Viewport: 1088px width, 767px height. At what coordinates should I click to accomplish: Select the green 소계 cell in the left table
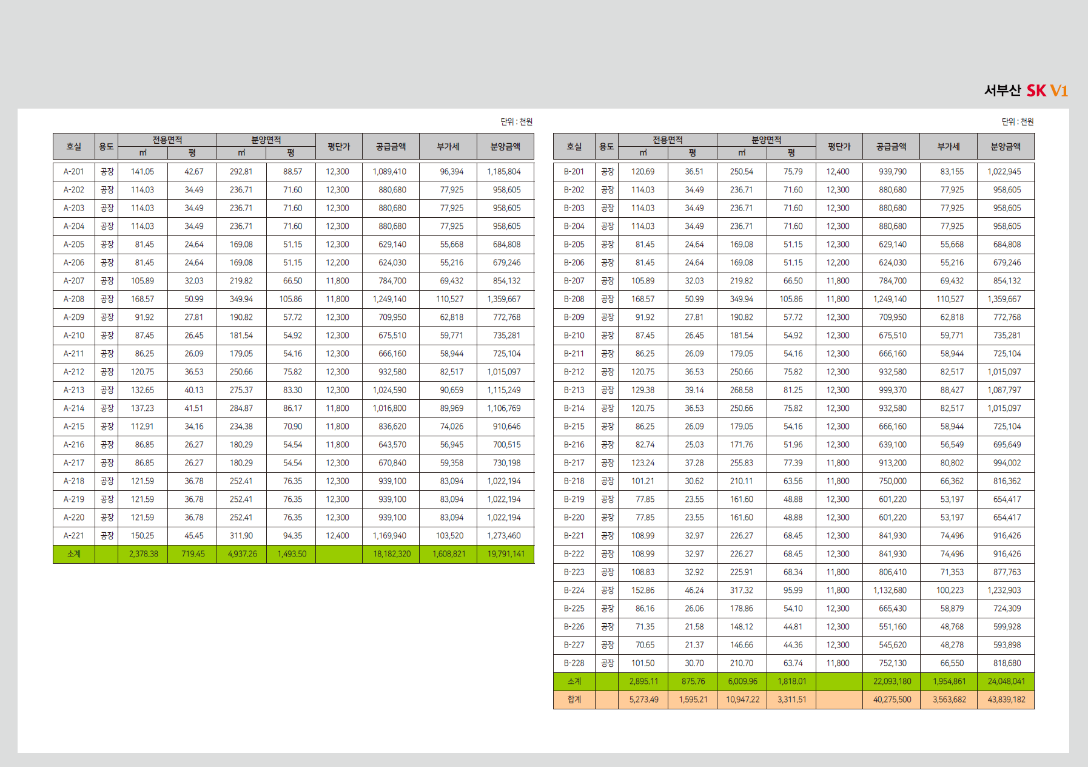point(74,554)
